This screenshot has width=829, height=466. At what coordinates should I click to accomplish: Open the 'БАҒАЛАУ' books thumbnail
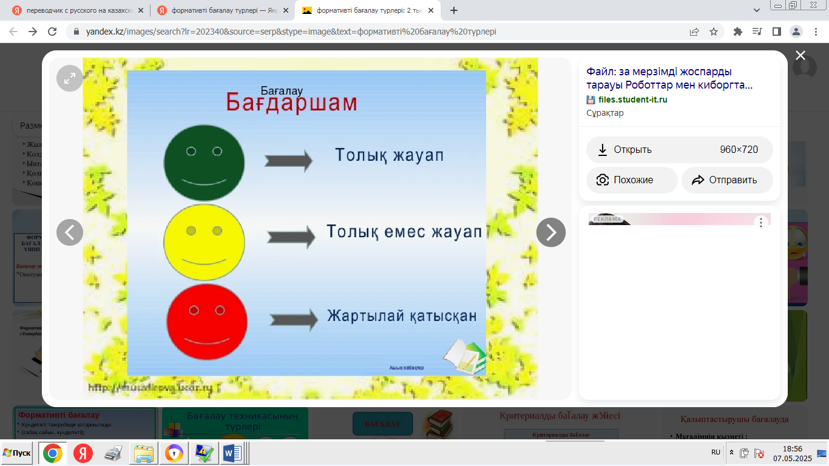point(403,422)
